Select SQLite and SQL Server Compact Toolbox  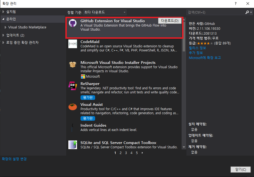coord(118,143)
